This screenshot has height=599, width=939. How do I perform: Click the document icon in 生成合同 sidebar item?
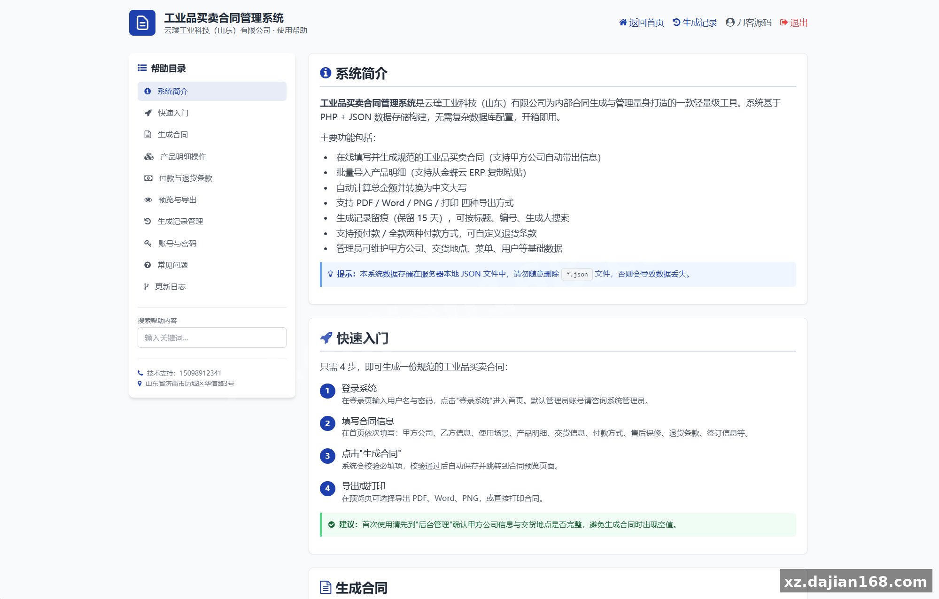147,135
